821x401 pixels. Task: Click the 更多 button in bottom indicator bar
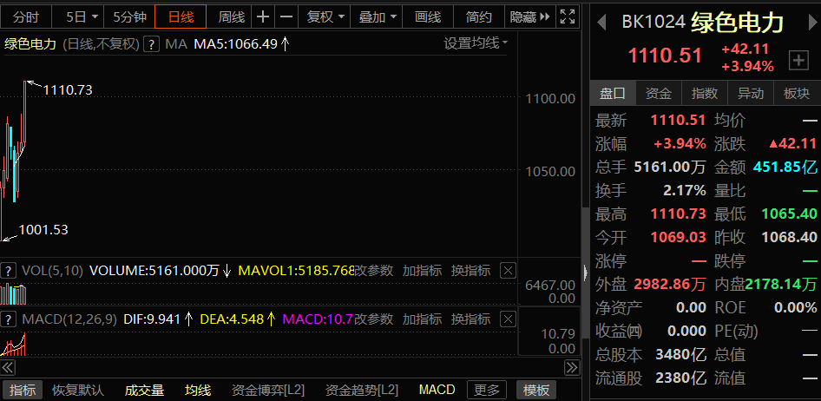(487, 391)
